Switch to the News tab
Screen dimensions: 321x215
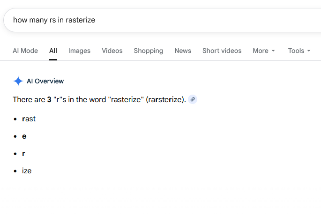pos(183,51)
